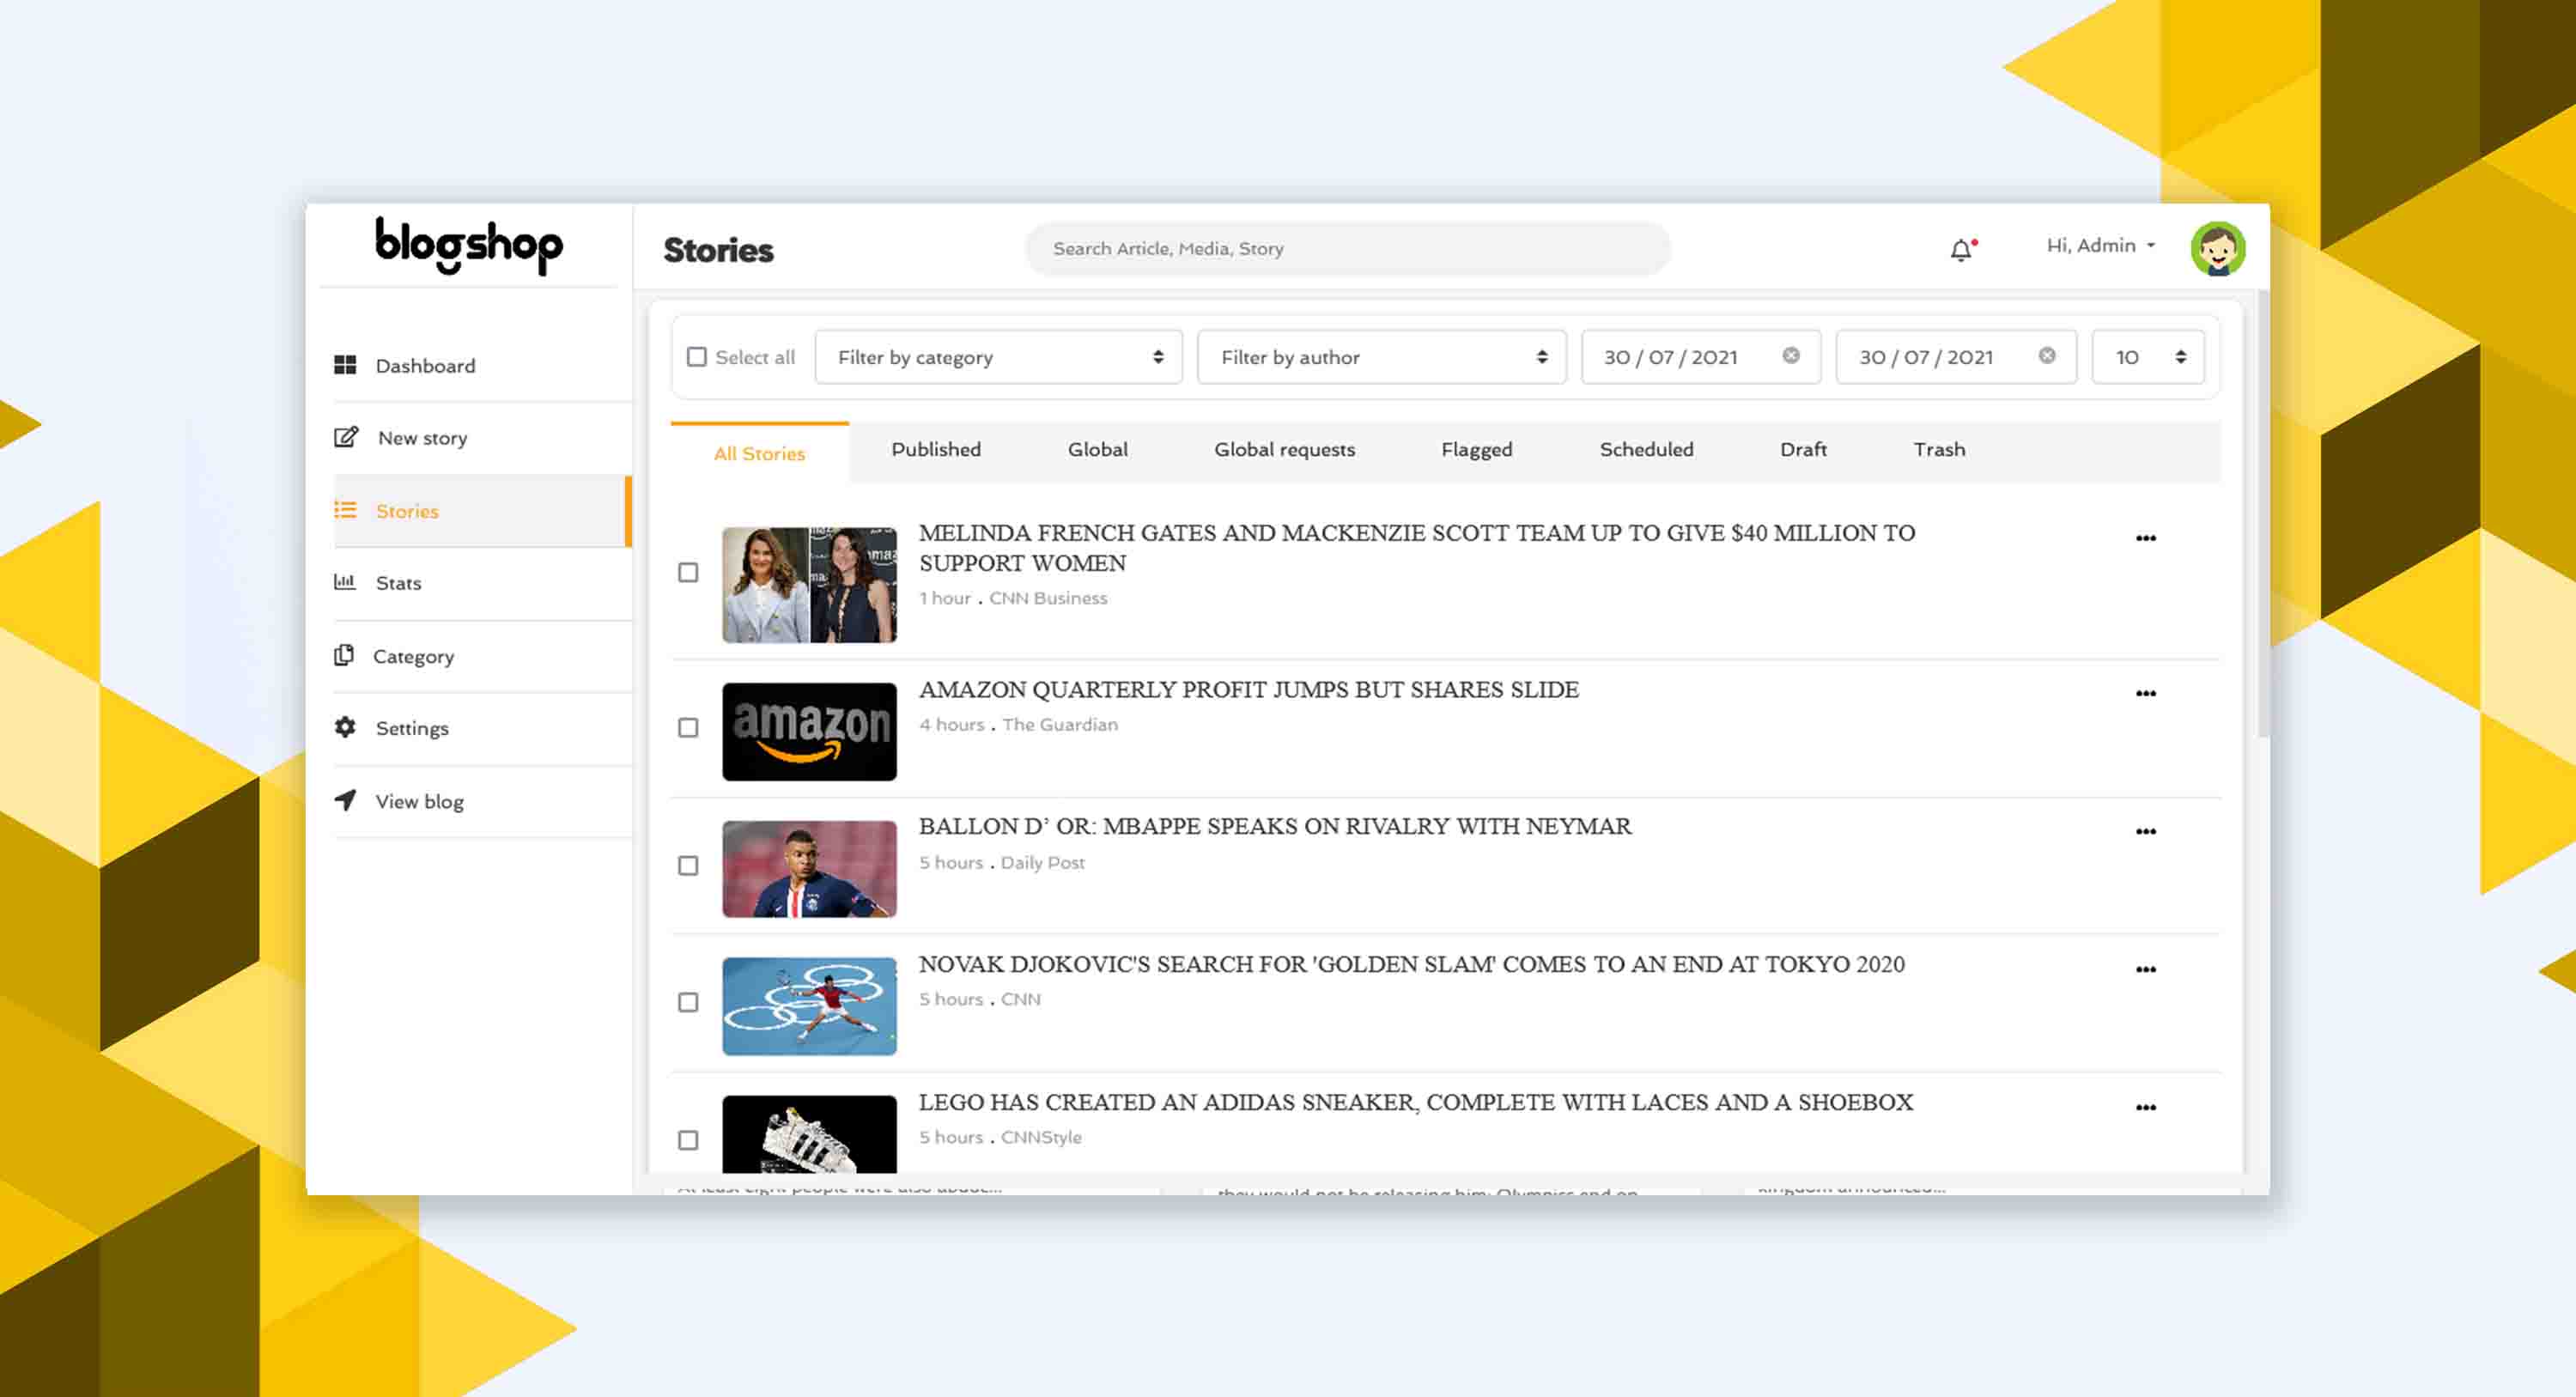The height and width of the screenshot is (1397, 2576).
Task: Select View blog in the sidebar
Action: [x=482, y=801]
